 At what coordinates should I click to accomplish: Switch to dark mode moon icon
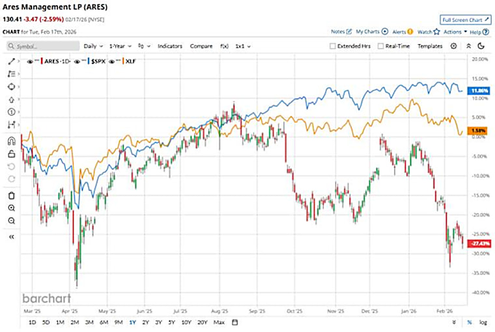pos(481,46)
